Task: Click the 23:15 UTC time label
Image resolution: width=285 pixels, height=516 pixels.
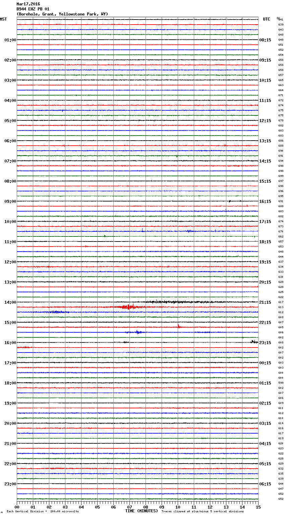Action: (265, 343)
